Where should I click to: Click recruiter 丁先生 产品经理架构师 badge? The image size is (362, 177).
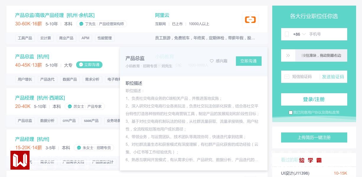tap(102, 24)
